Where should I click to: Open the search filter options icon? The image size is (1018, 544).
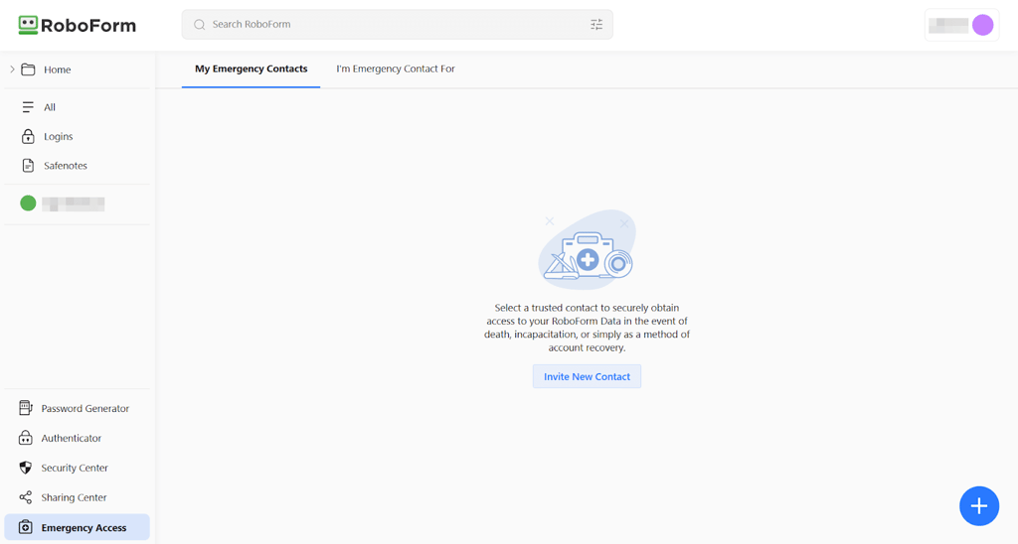(596, 25)
